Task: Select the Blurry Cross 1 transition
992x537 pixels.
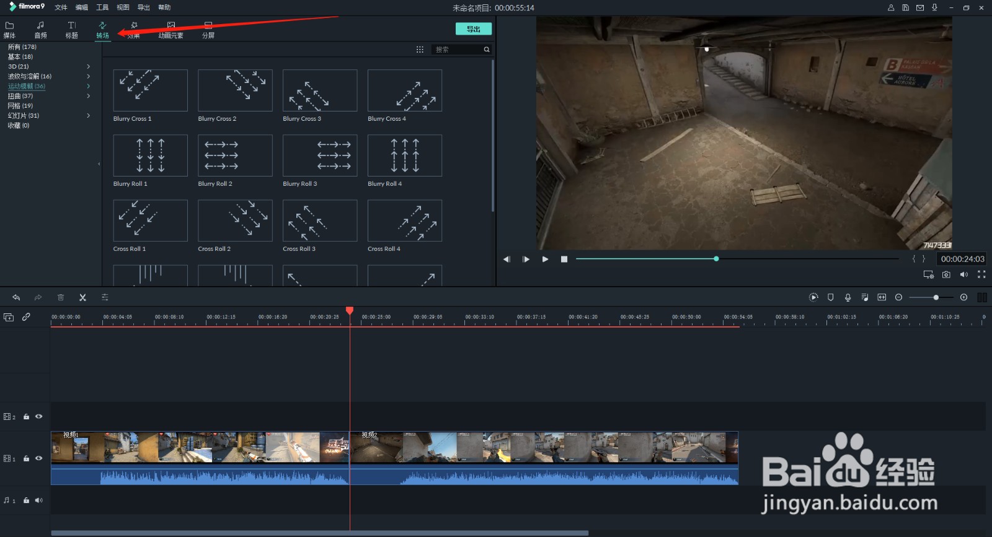Action: coord(150,90)
